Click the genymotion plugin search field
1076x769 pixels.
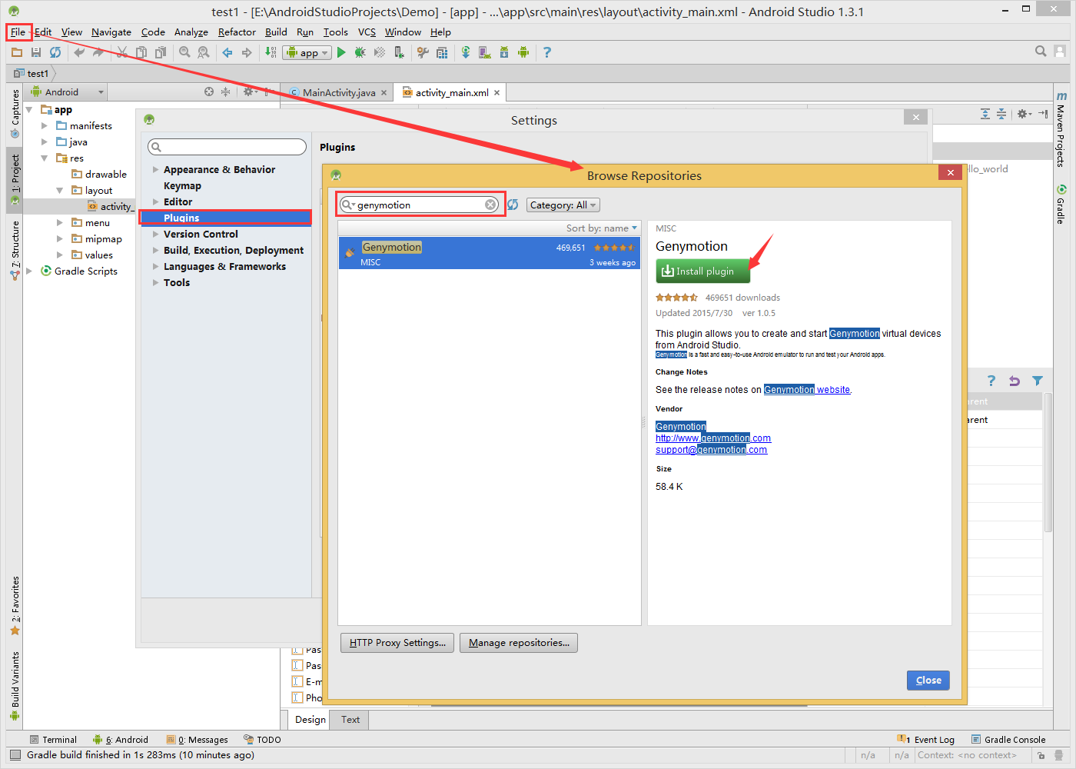[420, 205]
